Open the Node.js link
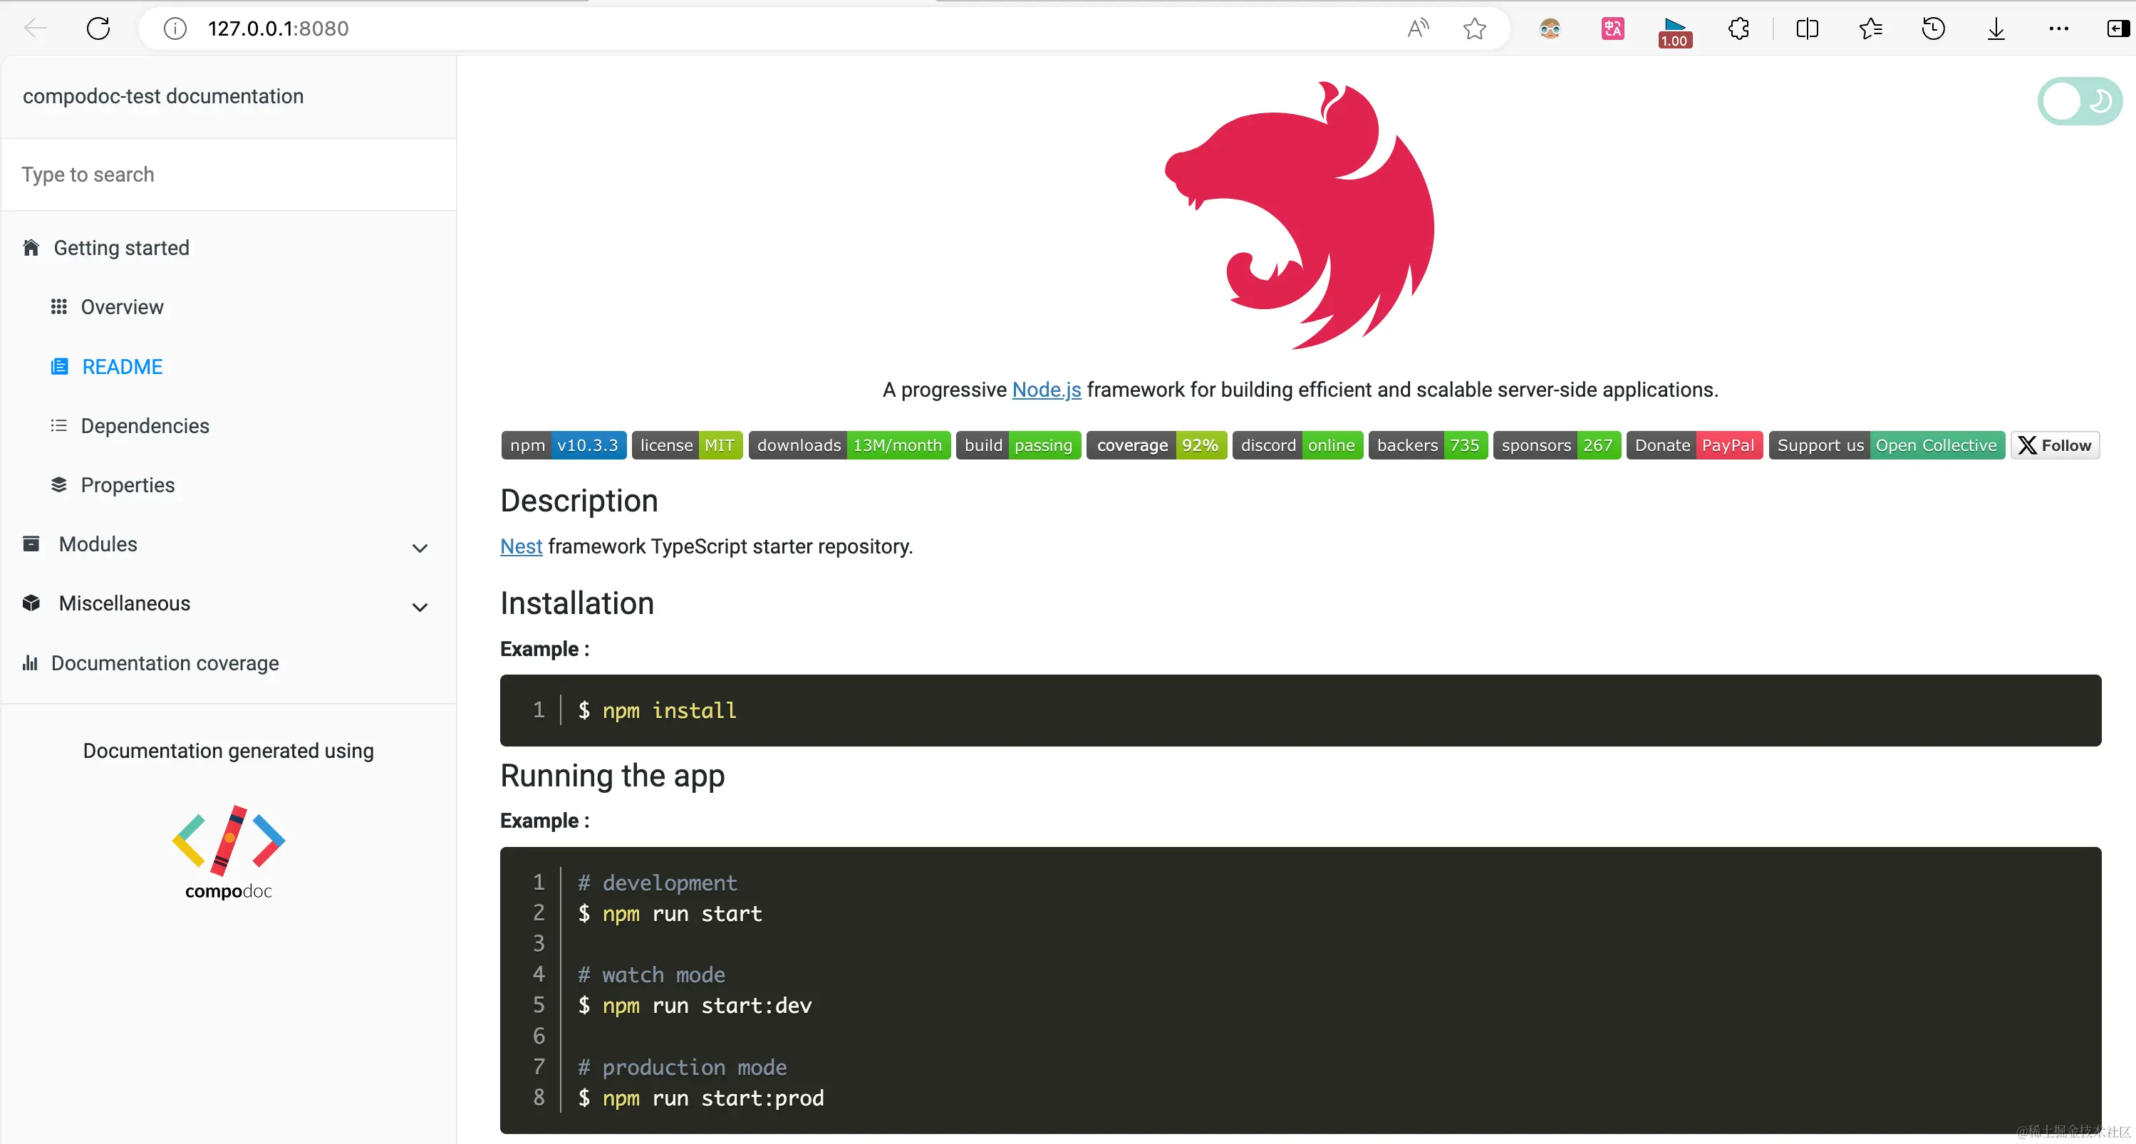Image resolution: width=2136 pixels, height=1144 pixels. 1047,390
